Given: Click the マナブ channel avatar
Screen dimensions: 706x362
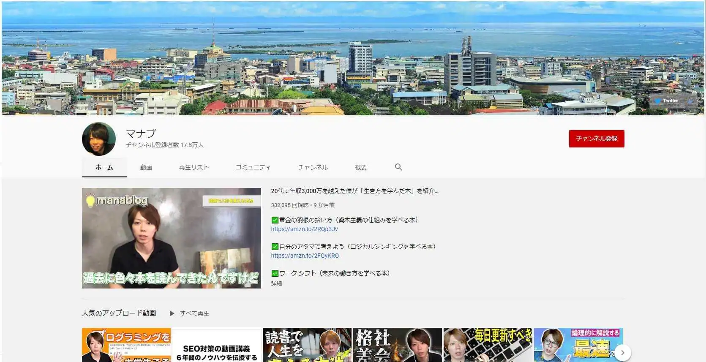Looking at the screenshot, I should tap(99, 139).
